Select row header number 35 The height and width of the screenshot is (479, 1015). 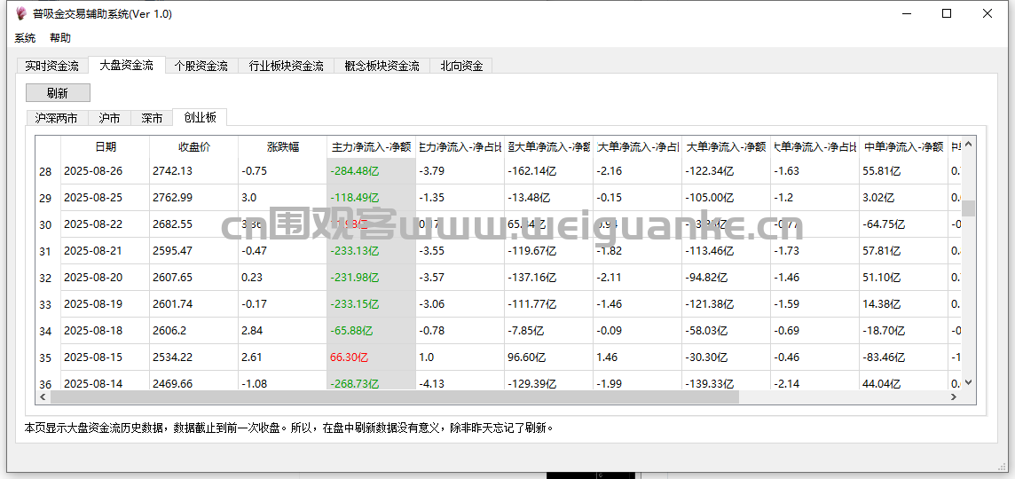click(x=46, y=358)
